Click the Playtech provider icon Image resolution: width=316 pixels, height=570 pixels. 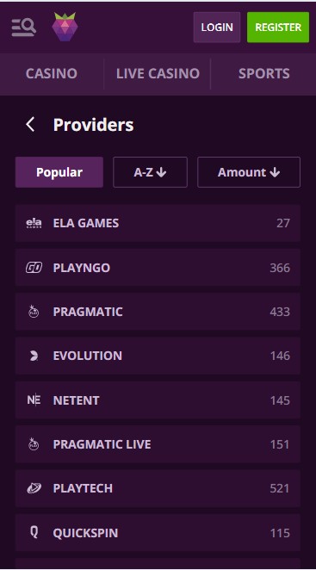34,488
